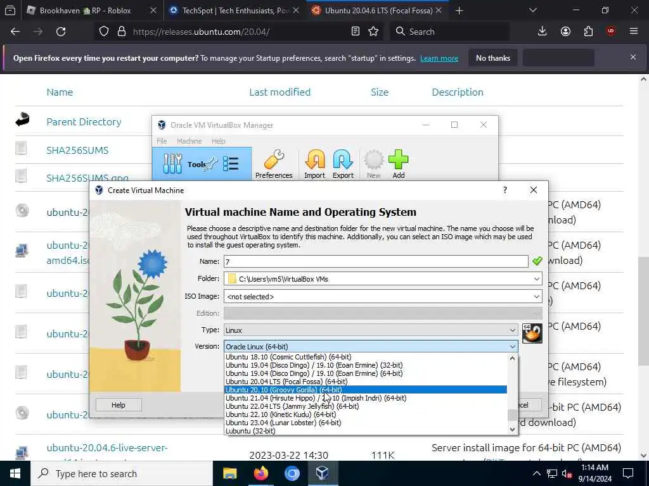
Task: Click the help question mark in Create Virtual Machine dialog
Action: (x=505, y=190)
